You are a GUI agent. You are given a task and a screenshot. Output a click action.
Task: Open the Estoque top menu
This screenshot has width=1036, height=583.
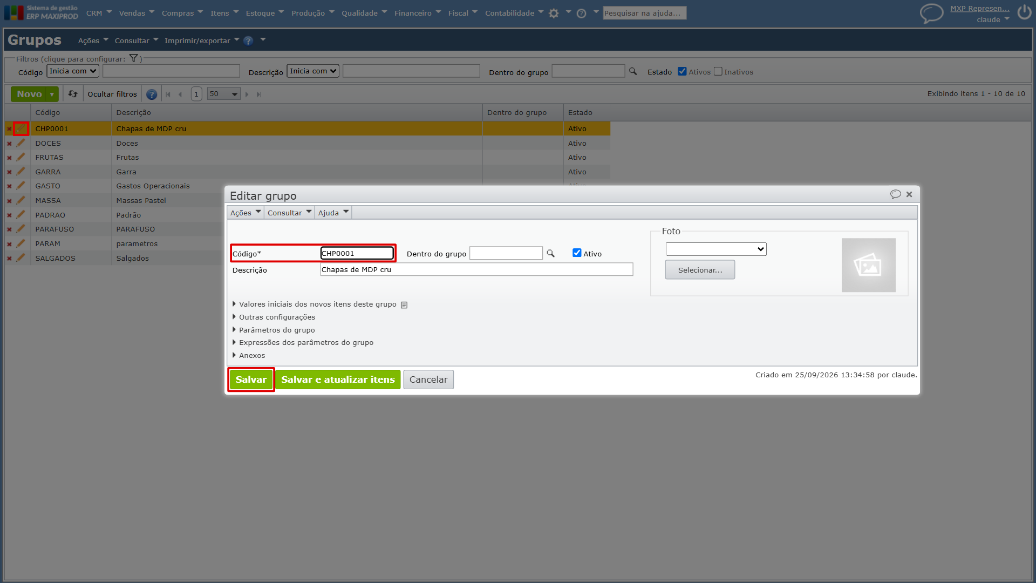(264, 13)
